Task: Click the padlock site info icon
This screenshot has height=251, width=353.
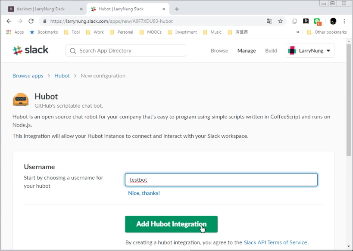Action: point(45,21)
